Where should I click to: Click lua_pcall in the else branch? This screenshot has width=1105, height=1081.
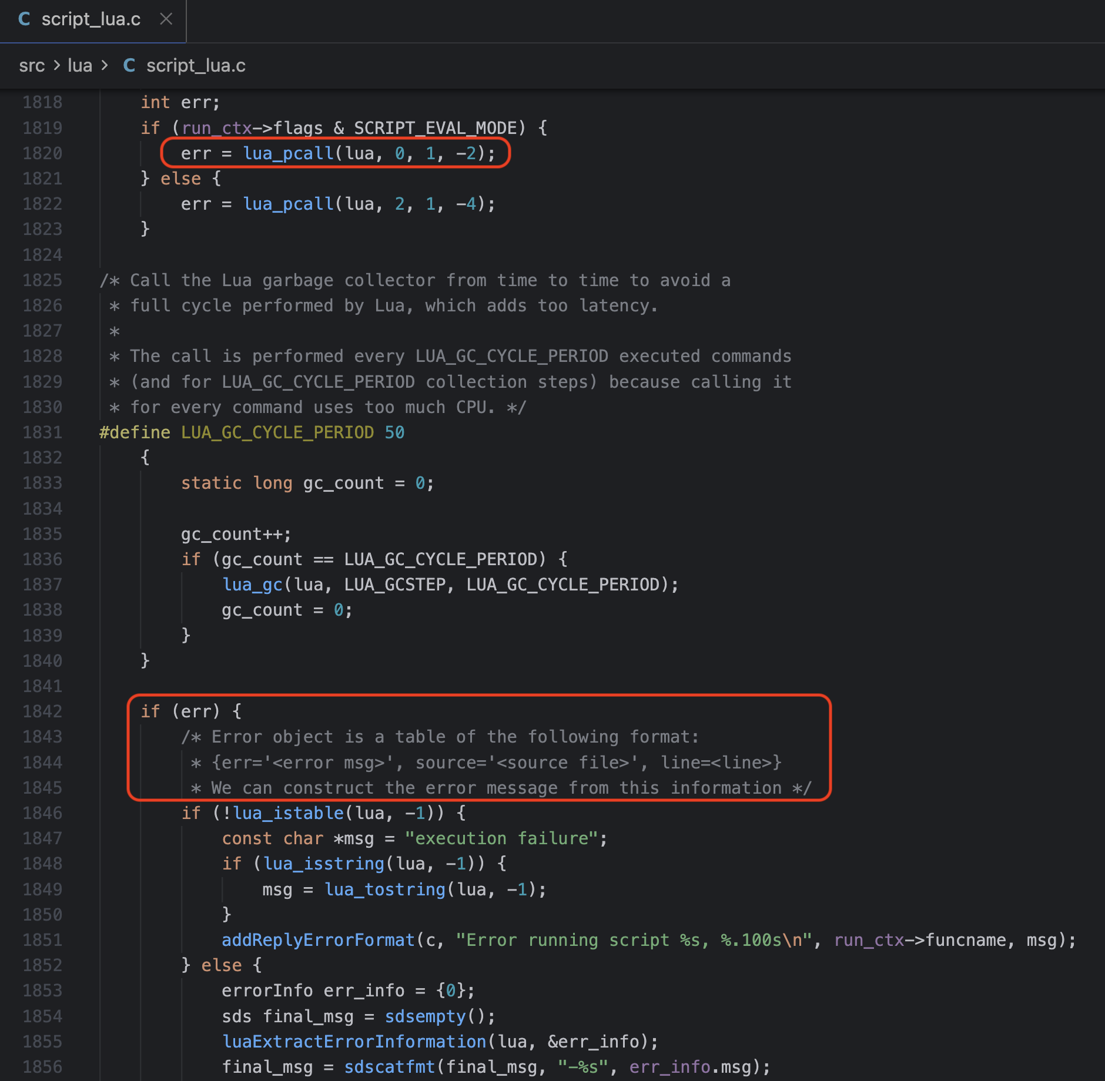pyautogui.click(x=288, y=204)
